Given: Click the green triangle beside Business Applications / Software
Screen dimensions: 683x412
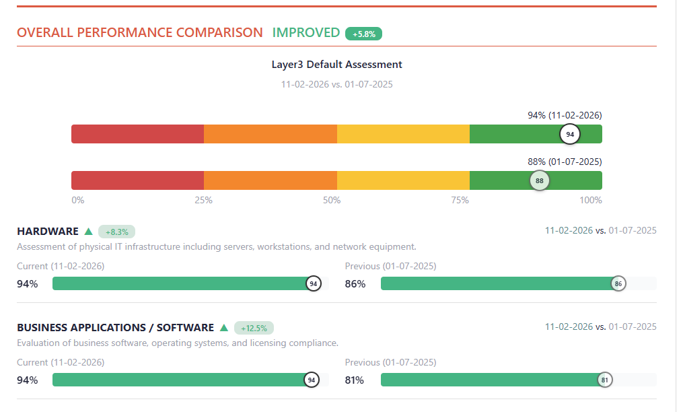Looking at the screenshot, I should pyautogui.click(x=224, y=328).
